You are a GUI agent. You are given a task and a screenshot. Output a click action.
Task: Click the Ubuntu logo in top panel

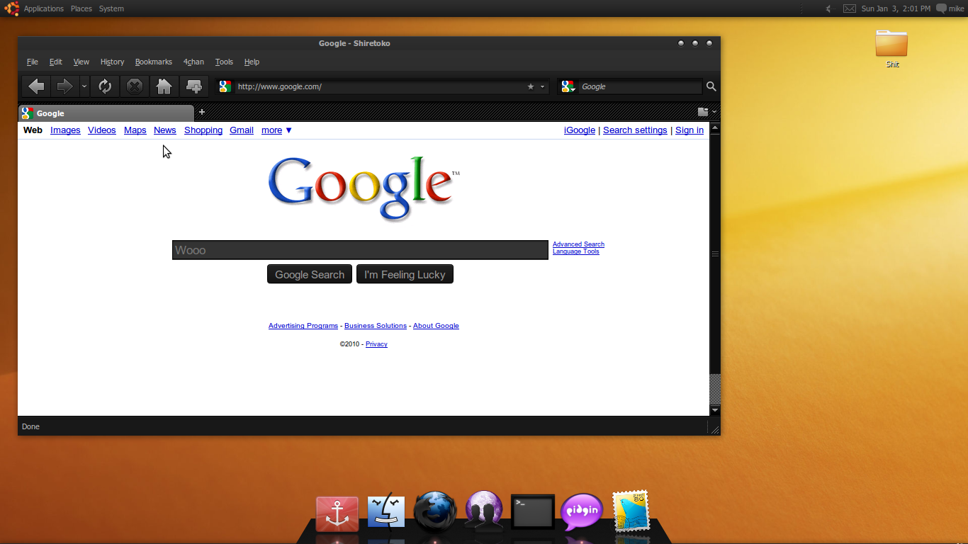tap(12, 8)
